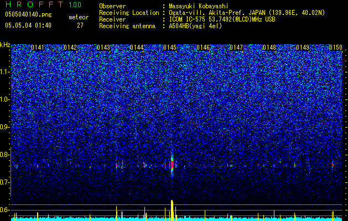Click the 0146 time marker
This screenshot has width=348, height=221.
(203, 48)
